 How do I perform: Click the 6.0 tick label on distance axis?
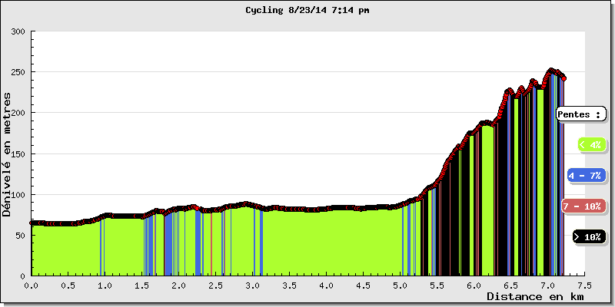pos(474,286)
